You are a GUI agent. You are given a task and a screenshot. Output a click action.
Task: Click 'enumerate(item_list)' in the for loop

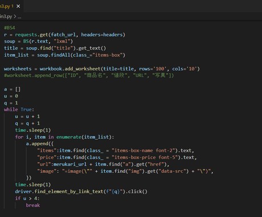tap(84, 137)
